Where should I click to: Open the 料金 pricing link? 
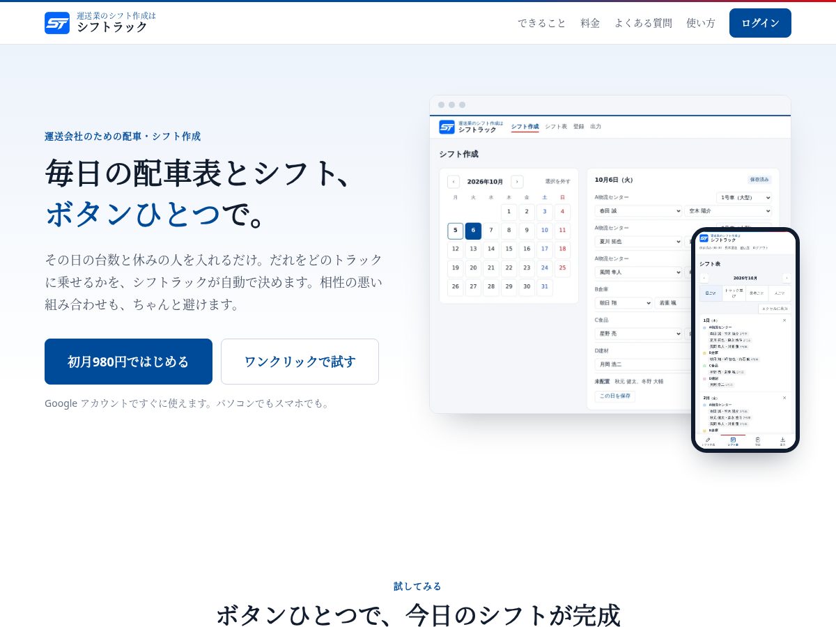590,23
